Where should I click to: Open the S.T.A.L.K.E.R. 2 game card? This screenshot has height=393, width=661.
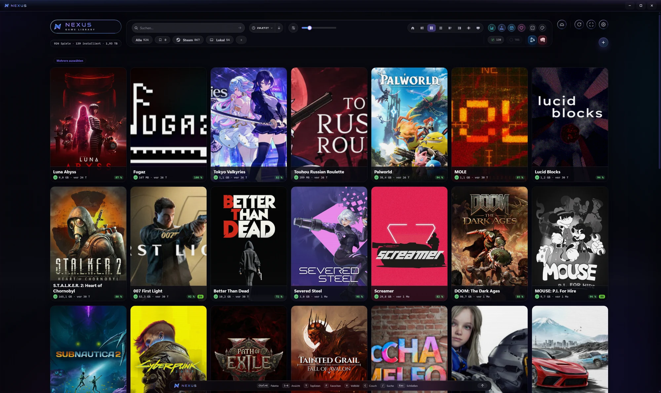[88, 244]
